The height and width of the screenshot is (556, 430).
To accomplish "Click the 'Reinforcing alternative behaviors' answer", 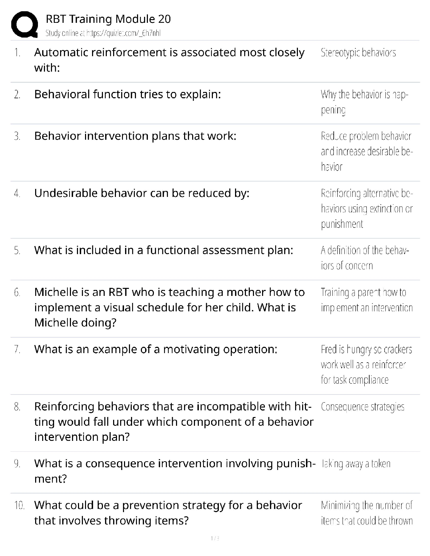I will pyautogui.click(x=366, y=208).
